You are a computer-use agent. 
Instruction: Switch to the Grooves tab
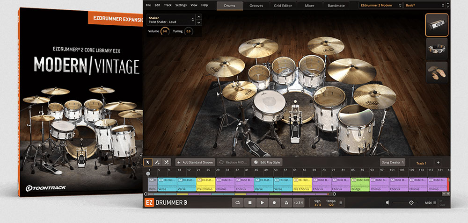pos(256,5)
